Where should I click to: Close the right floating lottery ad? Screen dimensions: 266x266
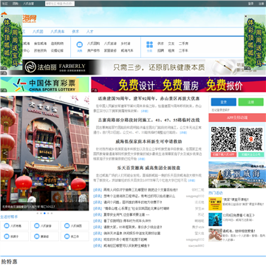tap(245, 16)
